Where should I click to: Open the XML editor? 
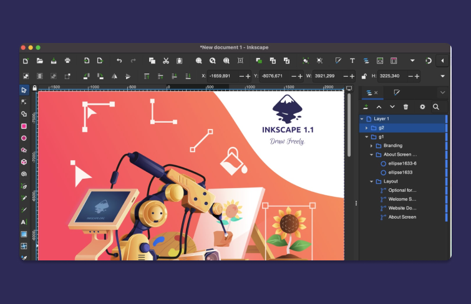pos(380,61)
